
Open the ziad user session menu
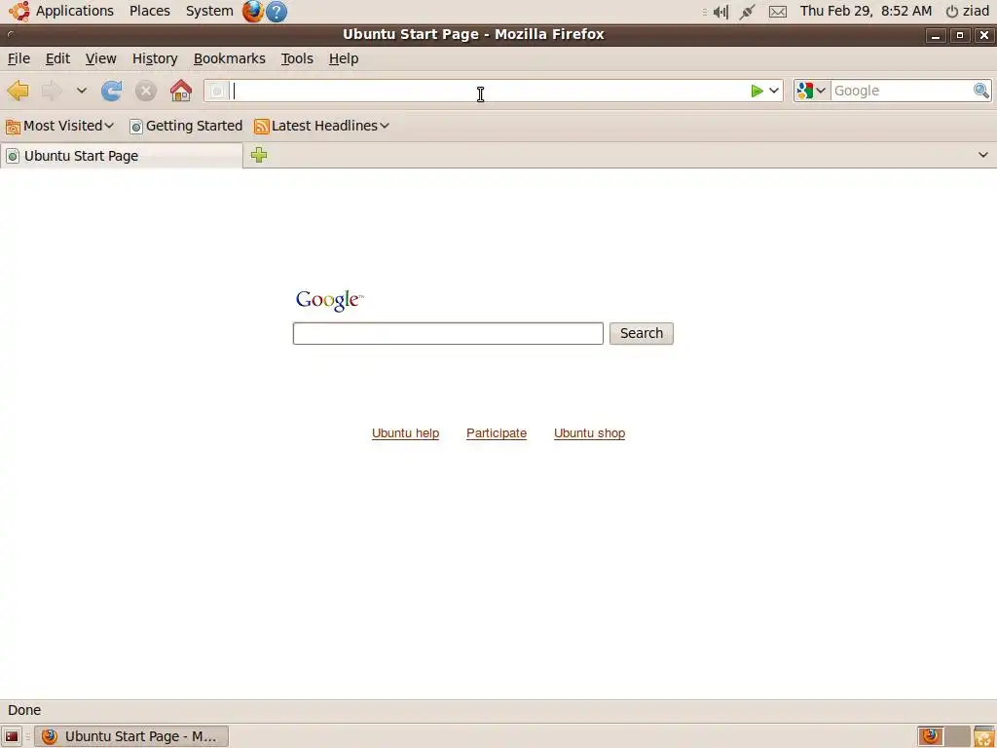(x=968, y=11)
